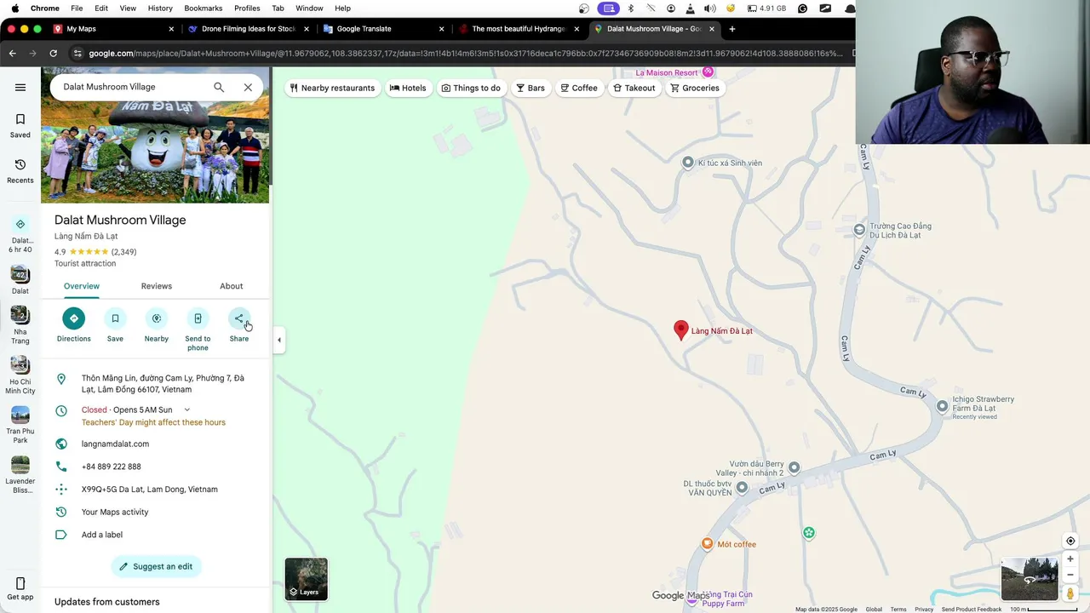Reload the page
1090x613 pixels.
53,53
